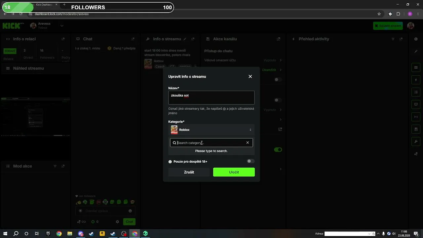Viewport: 423px width, 238px height.
Task: Send message with Chat button
Action: [129, 222]
